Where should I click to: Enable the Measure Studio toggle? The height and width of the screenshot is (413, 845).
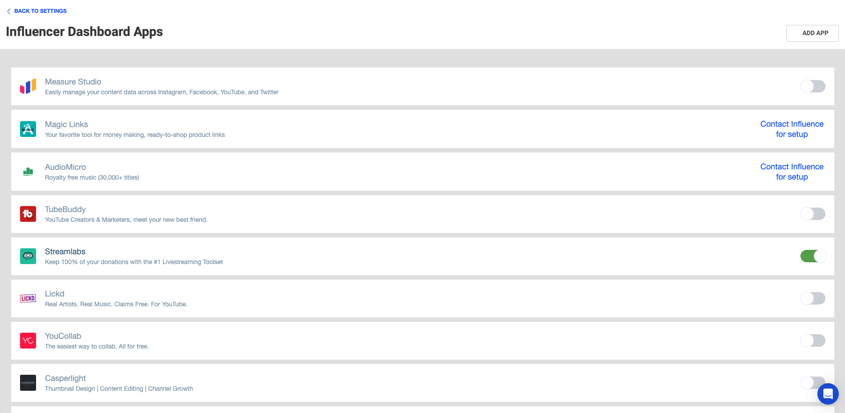pyautogui.click(x=812, y=86)
